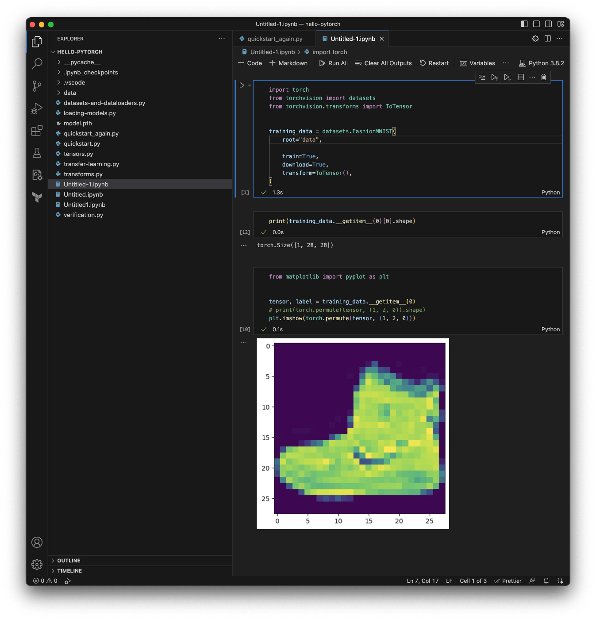Add a new Markdown cell
This screenshot has width=596, height=620.
pos(288,63)
